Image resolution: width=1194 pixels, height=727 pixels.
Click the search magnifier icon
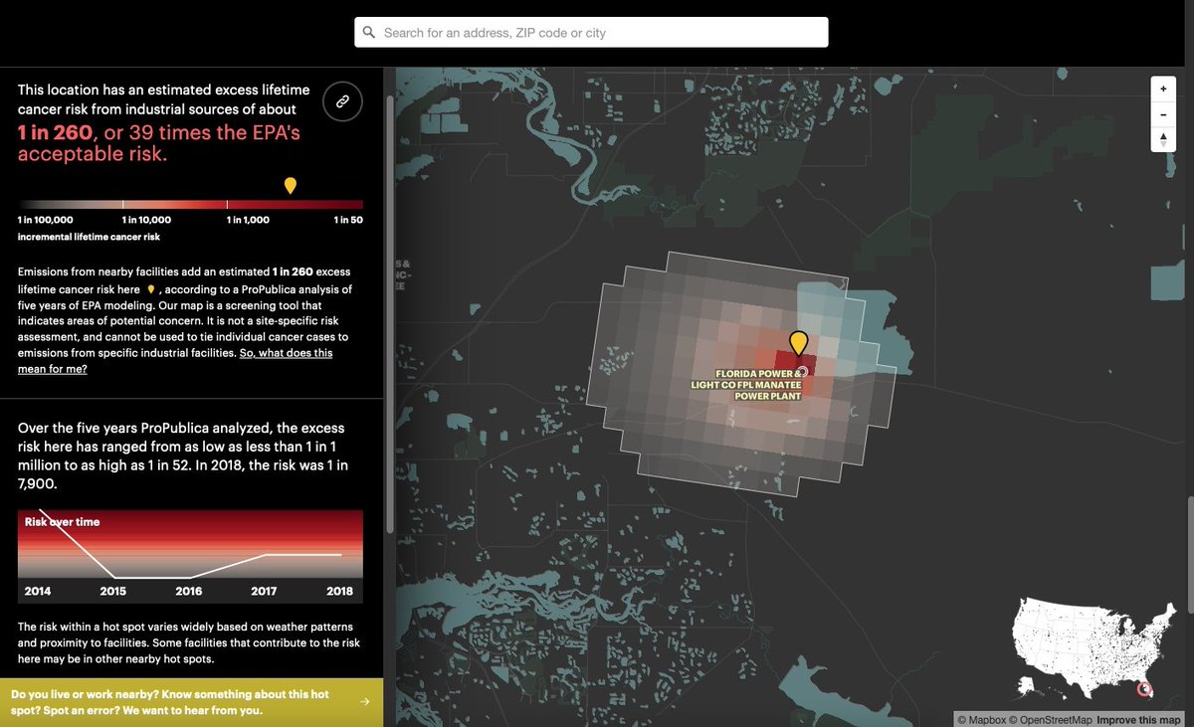pyautogui.click(x=369, y=33)
